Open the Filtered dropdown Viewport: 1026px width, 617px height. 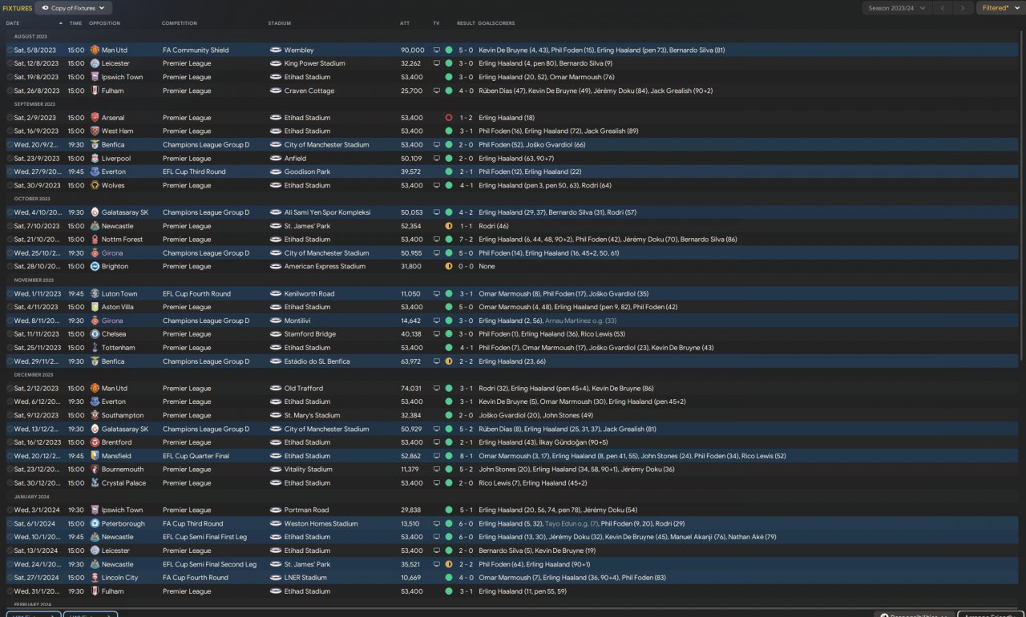point(1000,8)
